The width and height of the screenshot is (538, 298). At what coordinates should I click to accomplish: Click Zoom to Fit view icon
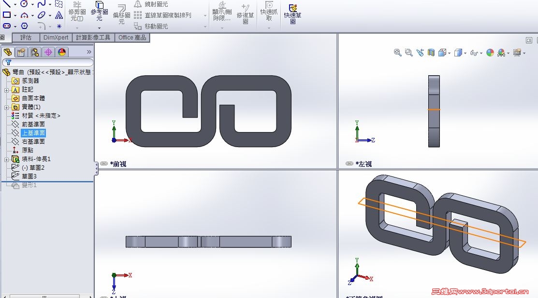tap(398, 53)
